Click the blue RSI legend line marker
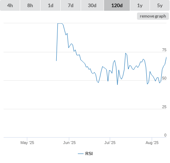 (81, 154)
